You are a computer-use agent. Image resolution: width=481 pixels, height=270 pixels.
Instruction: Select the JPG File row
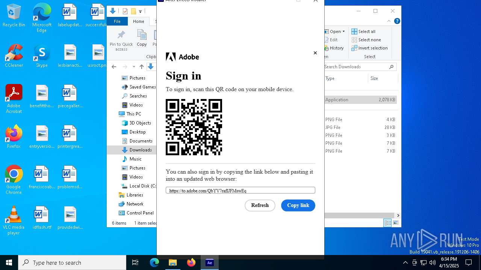pos(361,127)
